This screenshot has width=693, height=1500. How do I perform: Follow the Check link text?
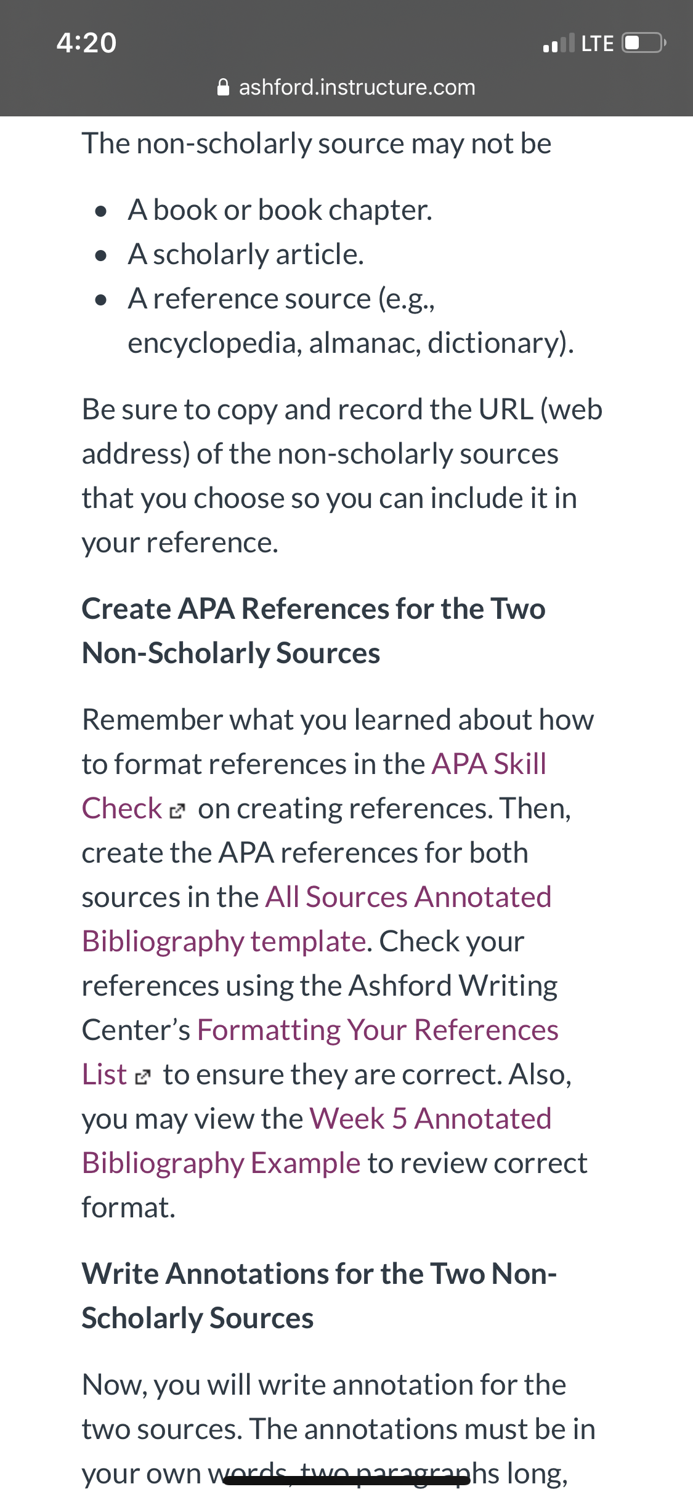[122, 808]
